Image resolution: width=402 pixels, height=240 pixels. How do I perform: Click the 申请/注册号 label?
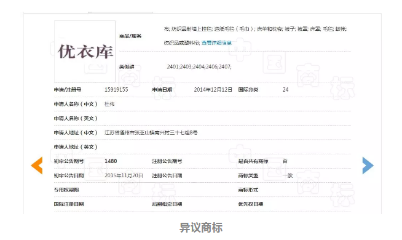click(x=68, y=90)
